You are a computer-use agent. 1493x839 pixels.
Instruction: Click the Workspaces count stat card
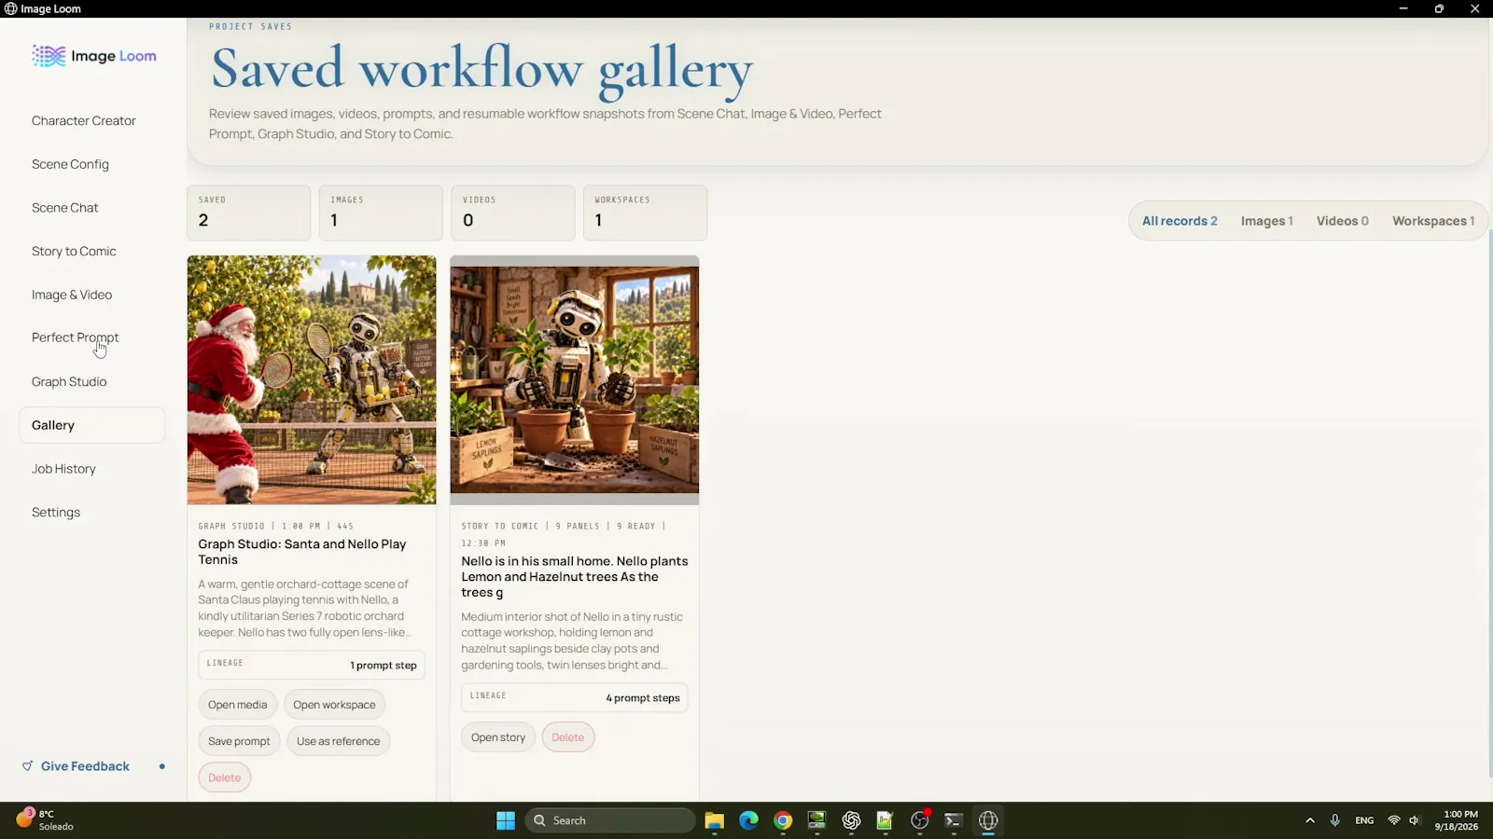pyautogui.click(x=645, y=213)
